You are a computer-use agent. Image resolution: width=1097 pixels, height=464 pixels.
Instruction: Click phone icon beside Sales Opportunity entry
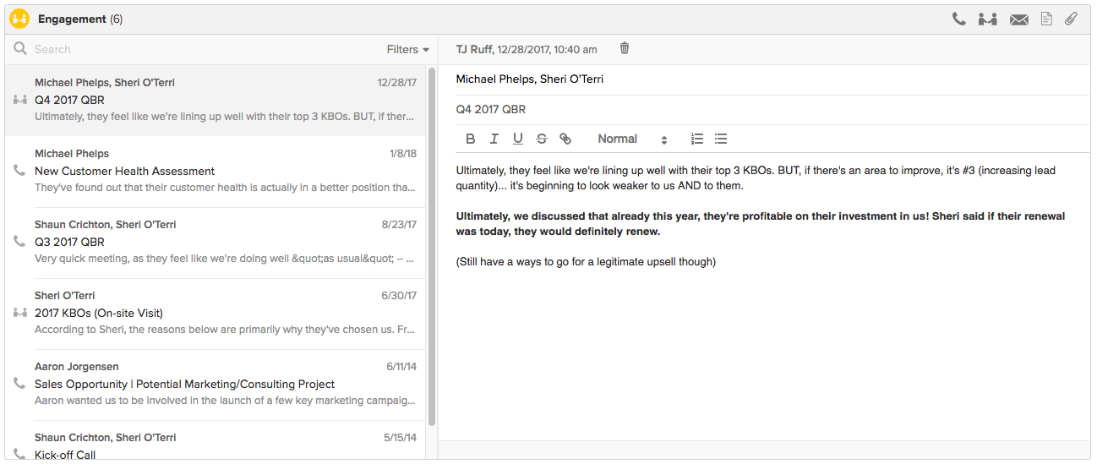[x=19, y=384]
